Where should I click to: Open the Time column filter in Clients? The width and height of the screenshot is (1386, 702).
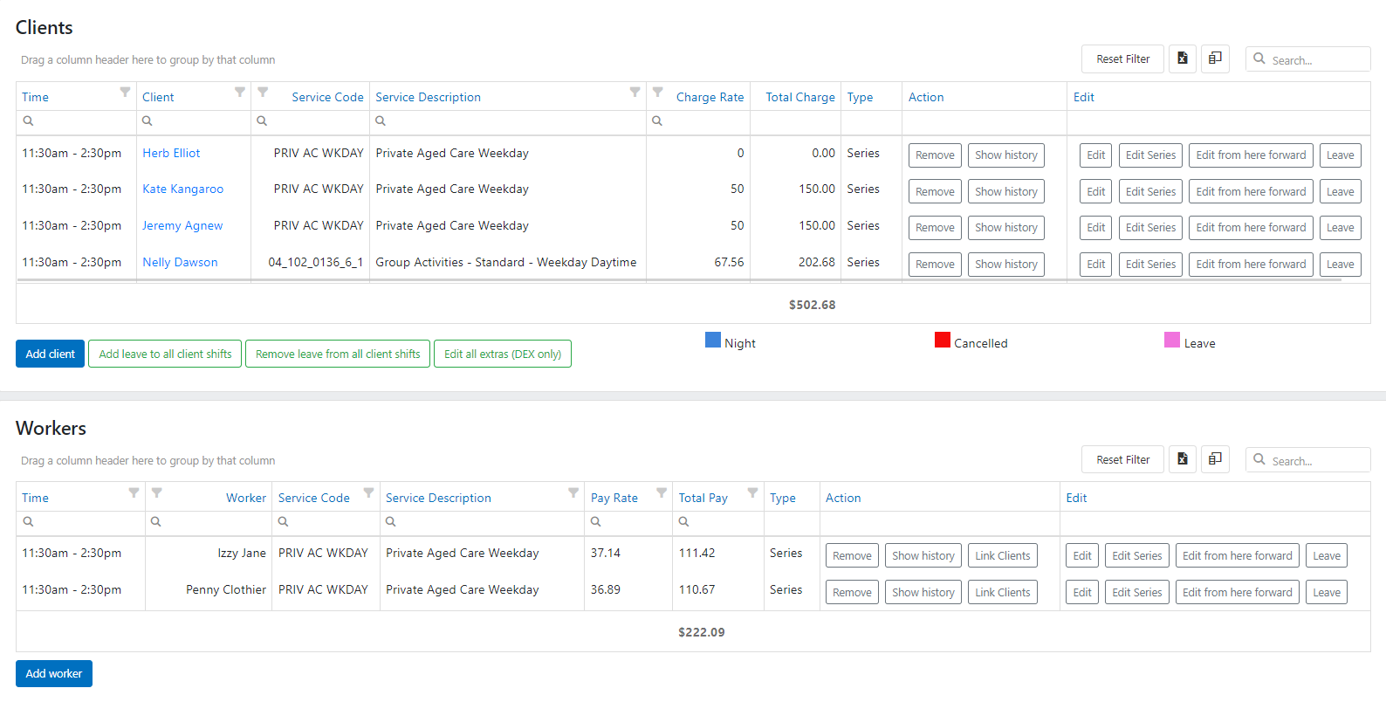pyautogui.click(x=125, y=92)
